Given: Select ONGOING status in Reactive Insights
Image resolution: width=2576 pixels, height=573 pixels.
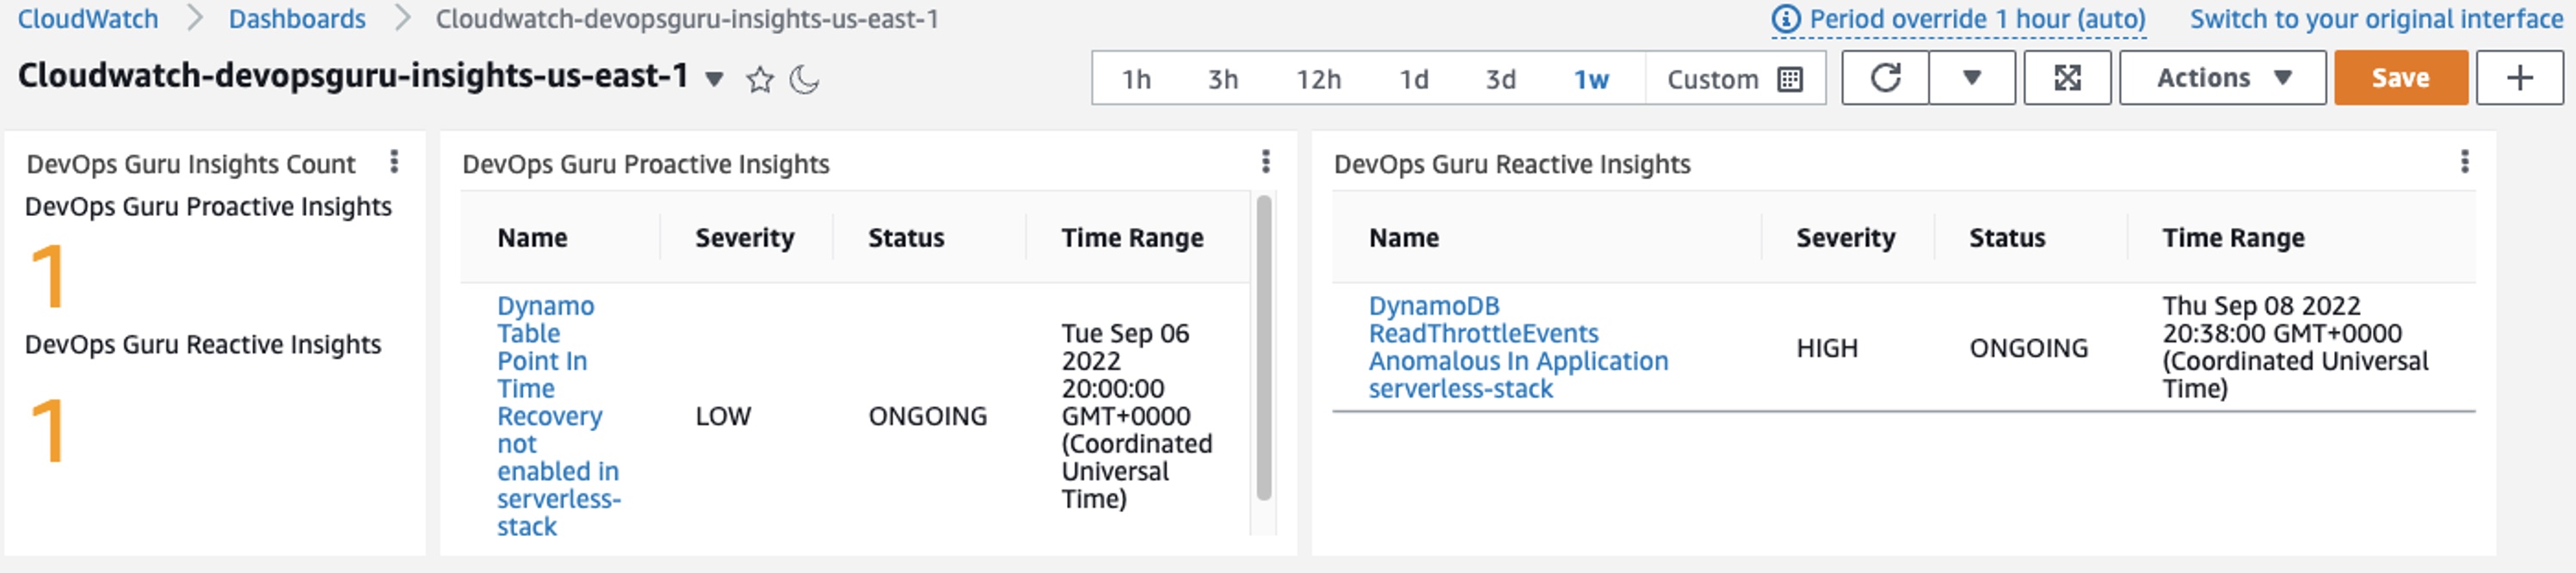Looking at the screenshot, I should tap(2028, 348).
